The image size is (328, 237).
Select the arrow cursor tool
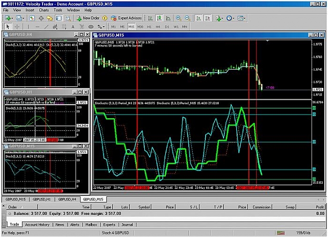(8, 27)
